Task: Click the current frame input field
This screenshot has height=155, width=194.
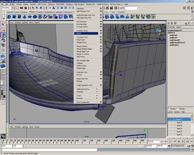Action: (x=154, y=142)
